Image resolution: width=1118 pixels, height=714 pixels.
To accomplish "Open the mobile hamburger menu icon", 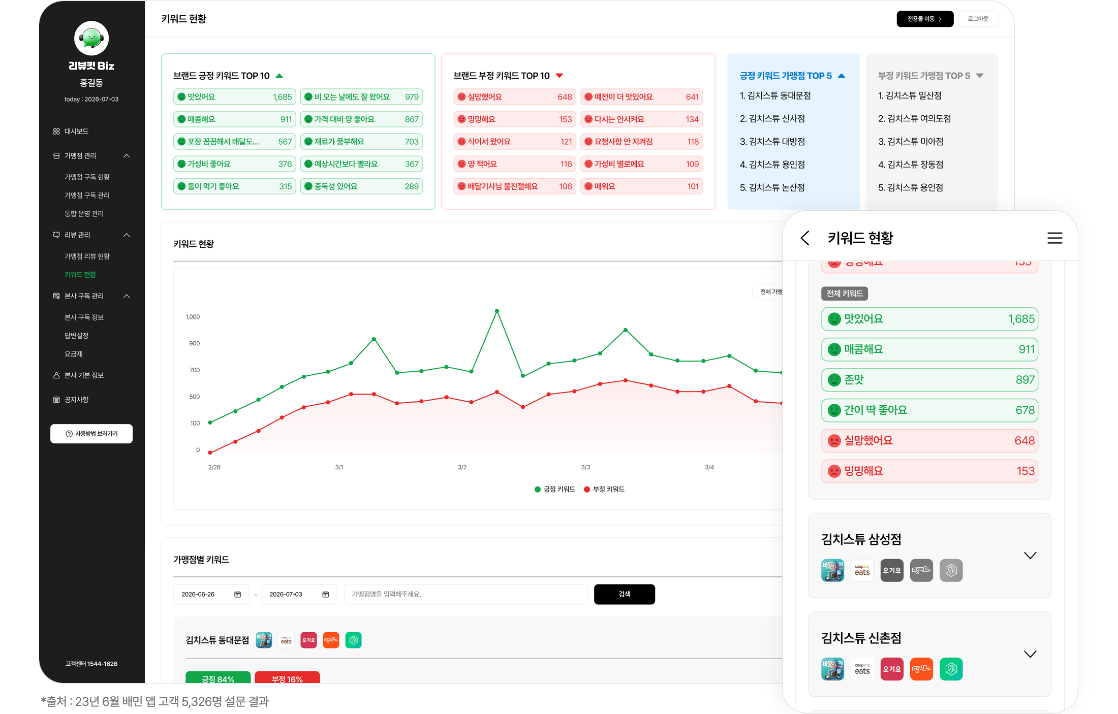I will (1054, 238).
